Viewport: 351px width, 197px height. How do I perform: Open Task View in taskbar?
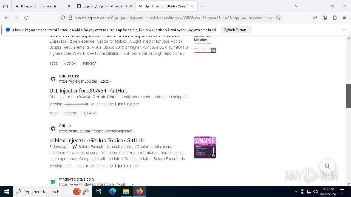99,192
